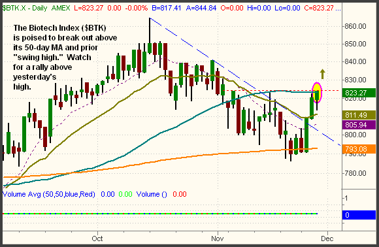Click the Nov label on time axis

tap(218, 239)
